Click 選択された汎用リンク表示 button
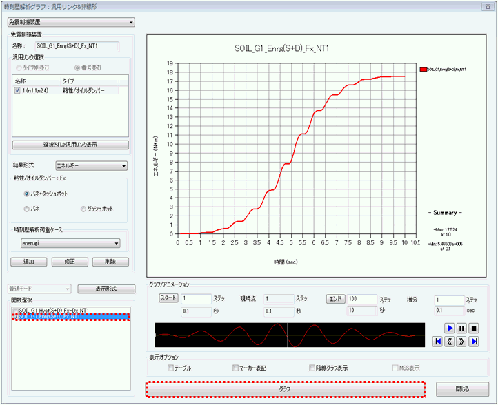Image resolution: width=498 pixels, height=405 pixels. (x=70, y=145)
